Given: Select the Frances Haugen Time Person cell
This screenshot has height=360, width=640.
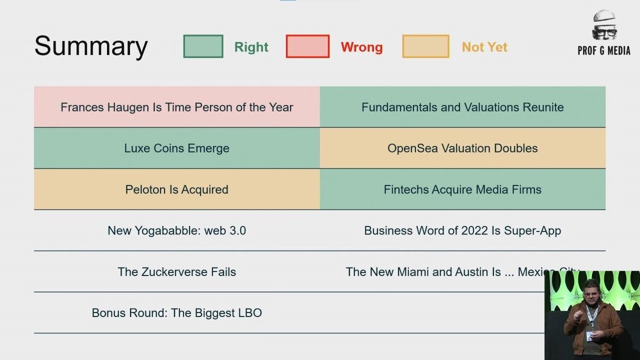Looking at the screenshot, I should coord(177,107).
